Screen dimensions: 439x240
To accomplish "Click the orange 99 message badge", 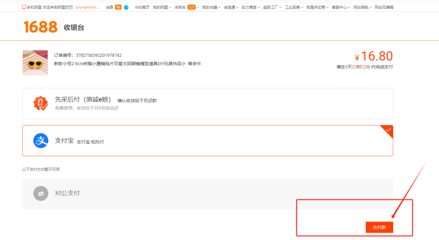I will click(x=118, y=7).
